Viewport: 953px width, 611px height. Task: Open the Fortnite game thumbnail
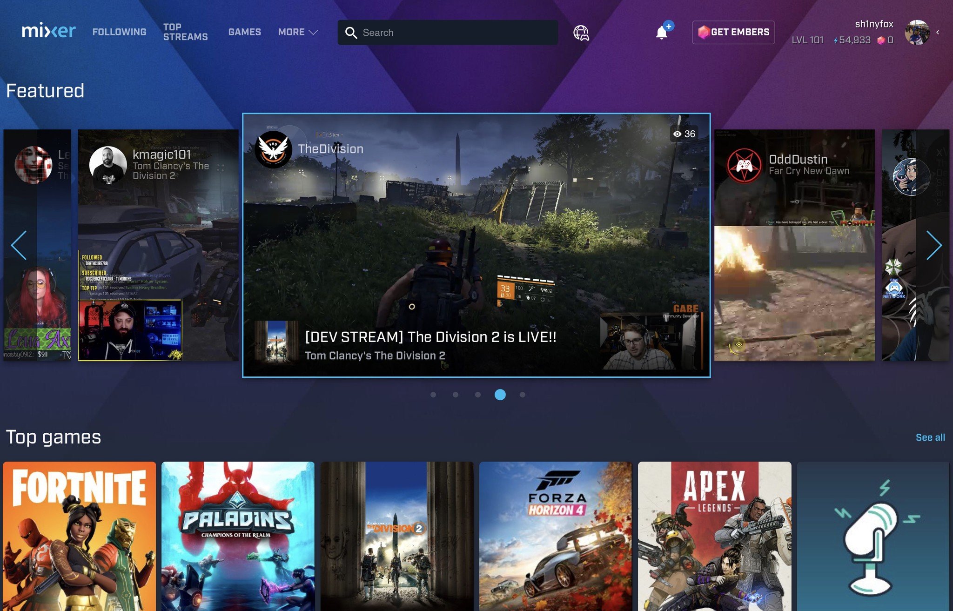(79, 535)
